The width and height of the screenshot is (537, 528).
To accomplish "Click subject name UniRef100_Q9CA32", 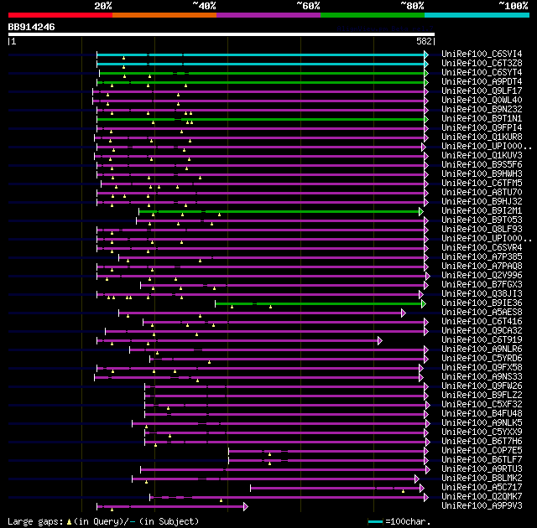I will [482, 331].
